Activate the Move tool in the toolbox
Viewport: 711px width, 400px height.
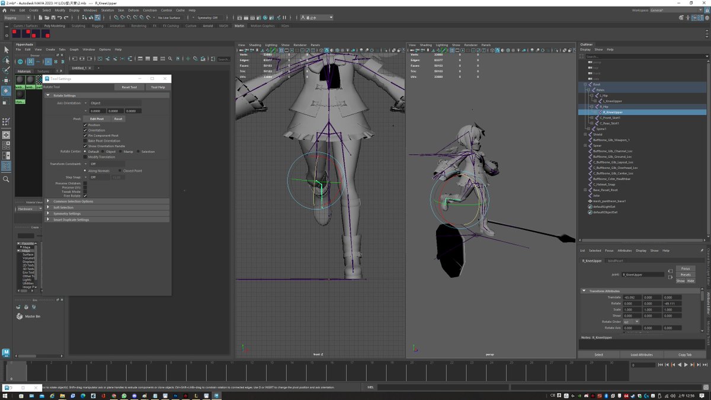tap(5, 81)
